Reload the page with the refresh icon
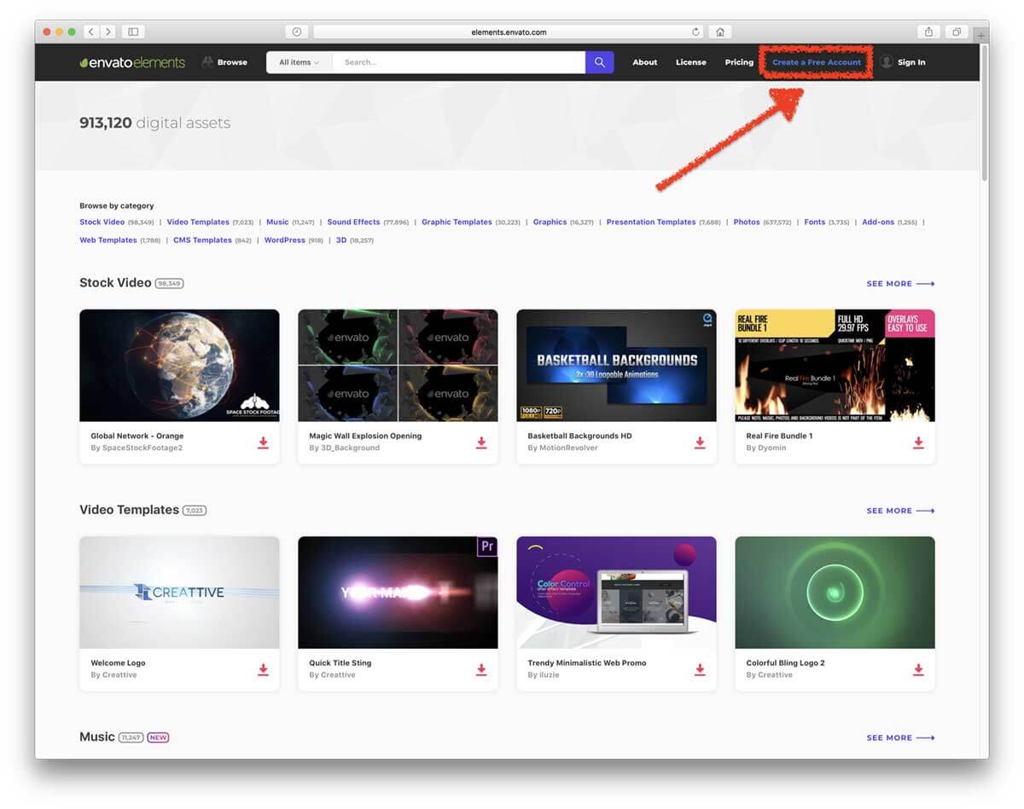The image size is (1024, 809). click(695, 32)
